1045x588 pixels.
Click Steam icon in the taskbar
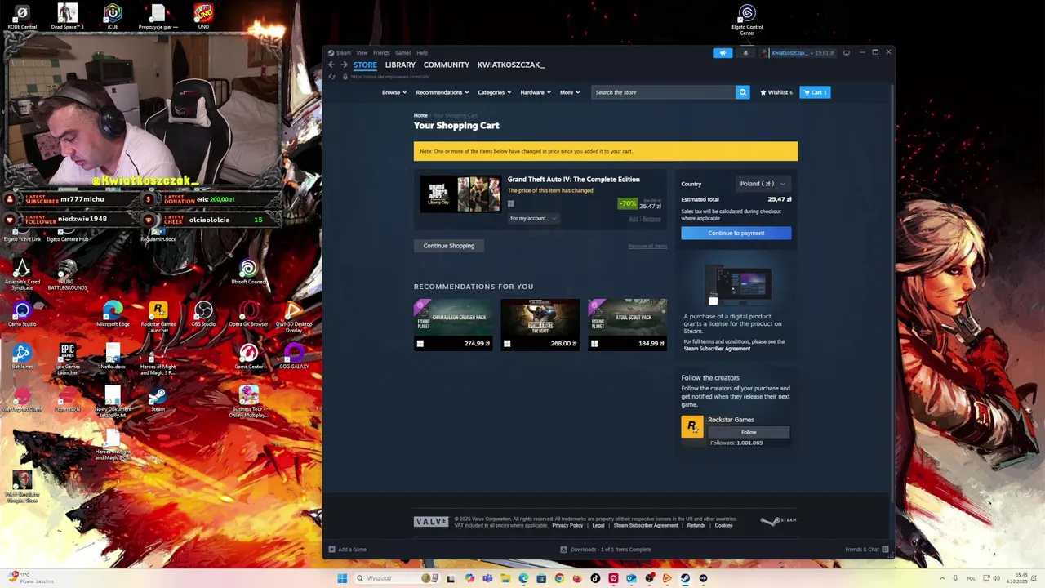pos(685,578)
